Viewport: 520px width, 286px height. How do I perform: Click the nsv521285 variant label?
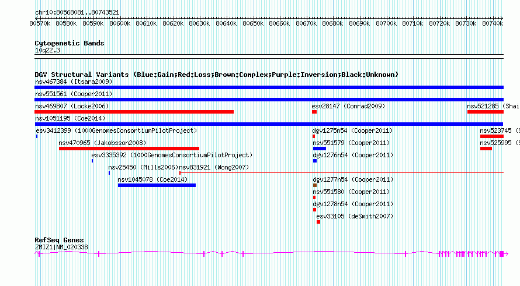(493, 106)
